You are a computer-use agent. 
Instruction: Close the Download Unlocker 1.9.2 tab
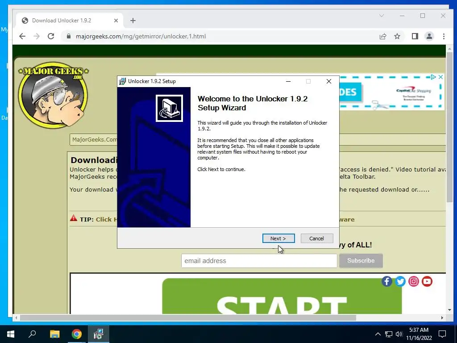[116, 21]
